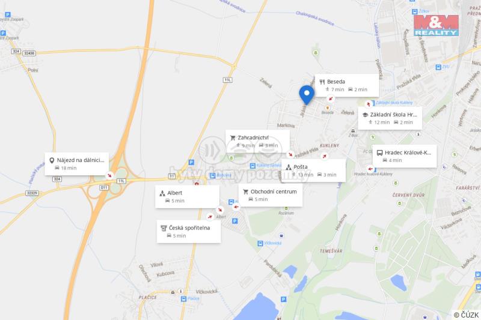Click the parking icon below Albert marker
This screenshot has height=320, width=481.
234,221
